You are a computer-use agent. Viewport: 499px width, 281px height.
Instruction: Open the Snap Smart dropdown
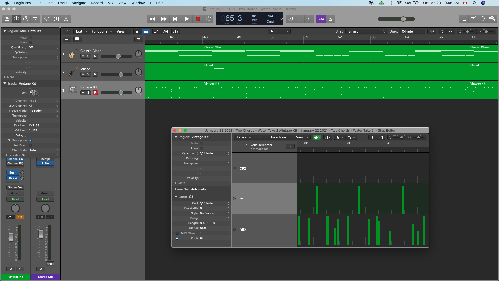(366, 31)
